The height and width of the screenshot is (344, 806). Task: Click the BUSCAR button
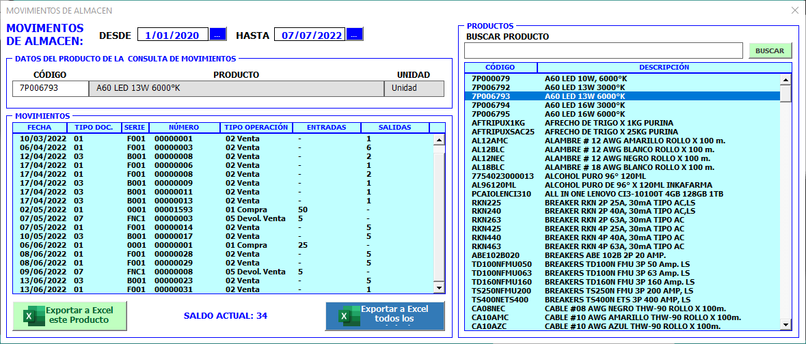pyautogui.click(x=770, y=51)
